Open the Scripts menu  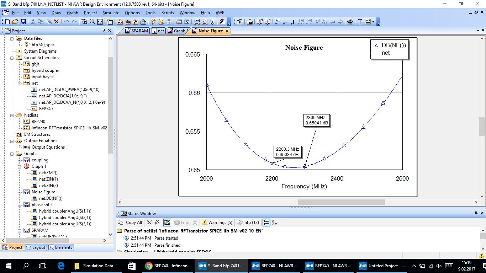168,12
